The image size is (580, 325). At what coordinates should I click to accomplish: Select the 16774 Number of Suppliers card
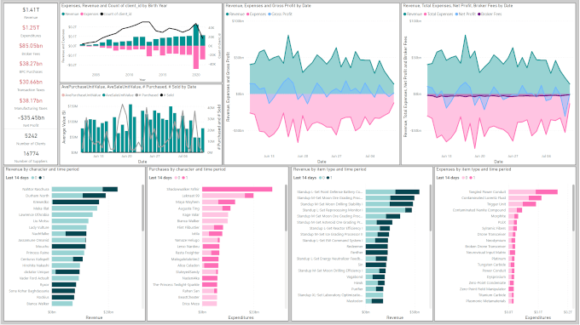31,157
